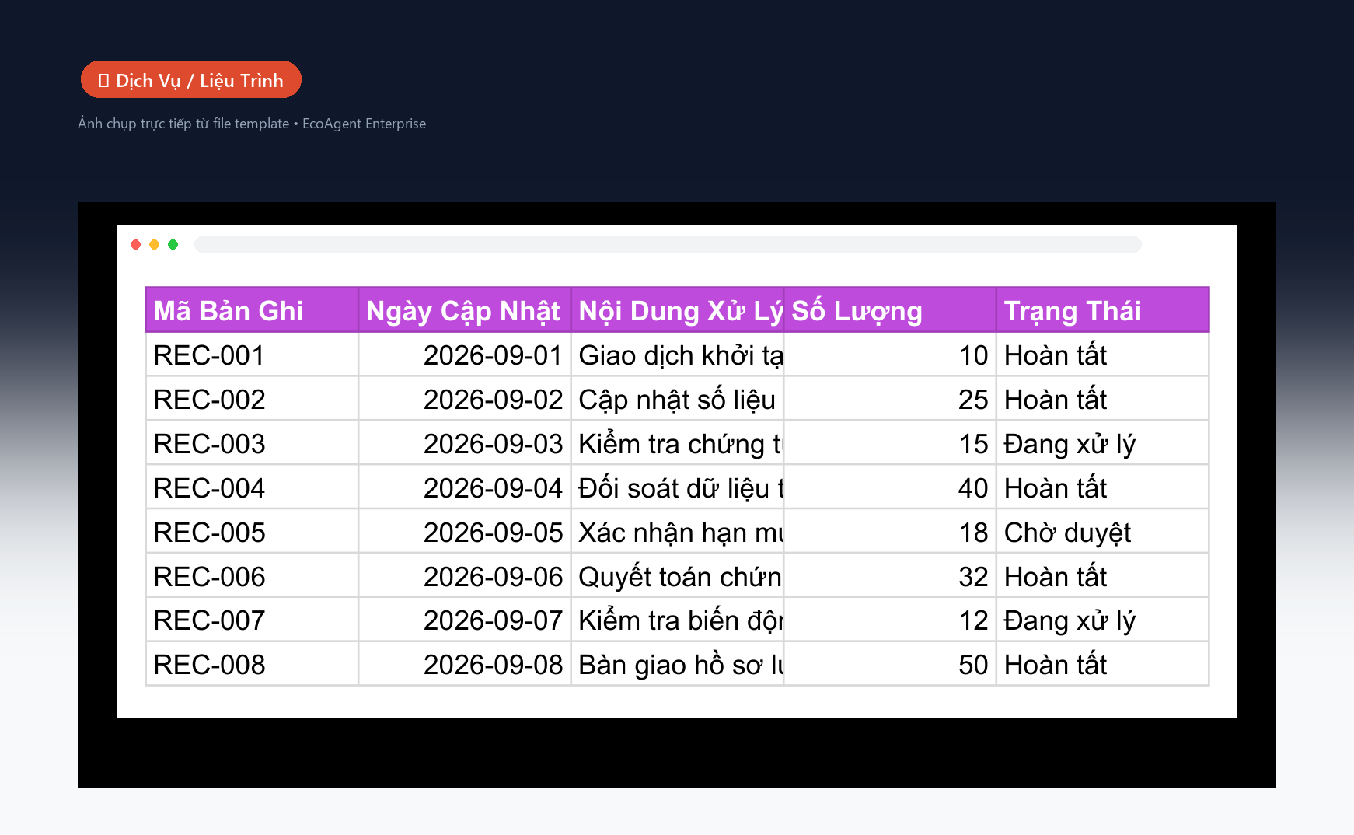The height and width of the screenshot is (835, 1354).
Task: Click cell REC-006
Action: point(252,576)
